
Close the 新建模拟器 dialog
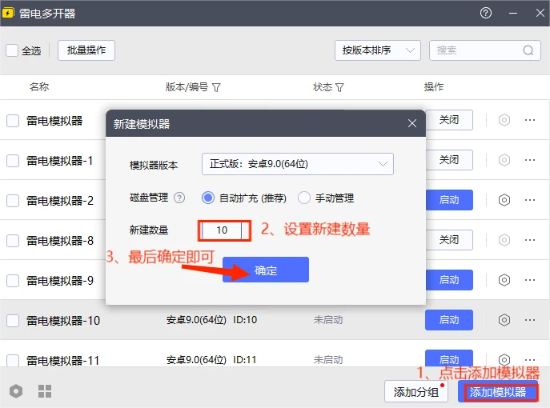click(x=412, y=123)
